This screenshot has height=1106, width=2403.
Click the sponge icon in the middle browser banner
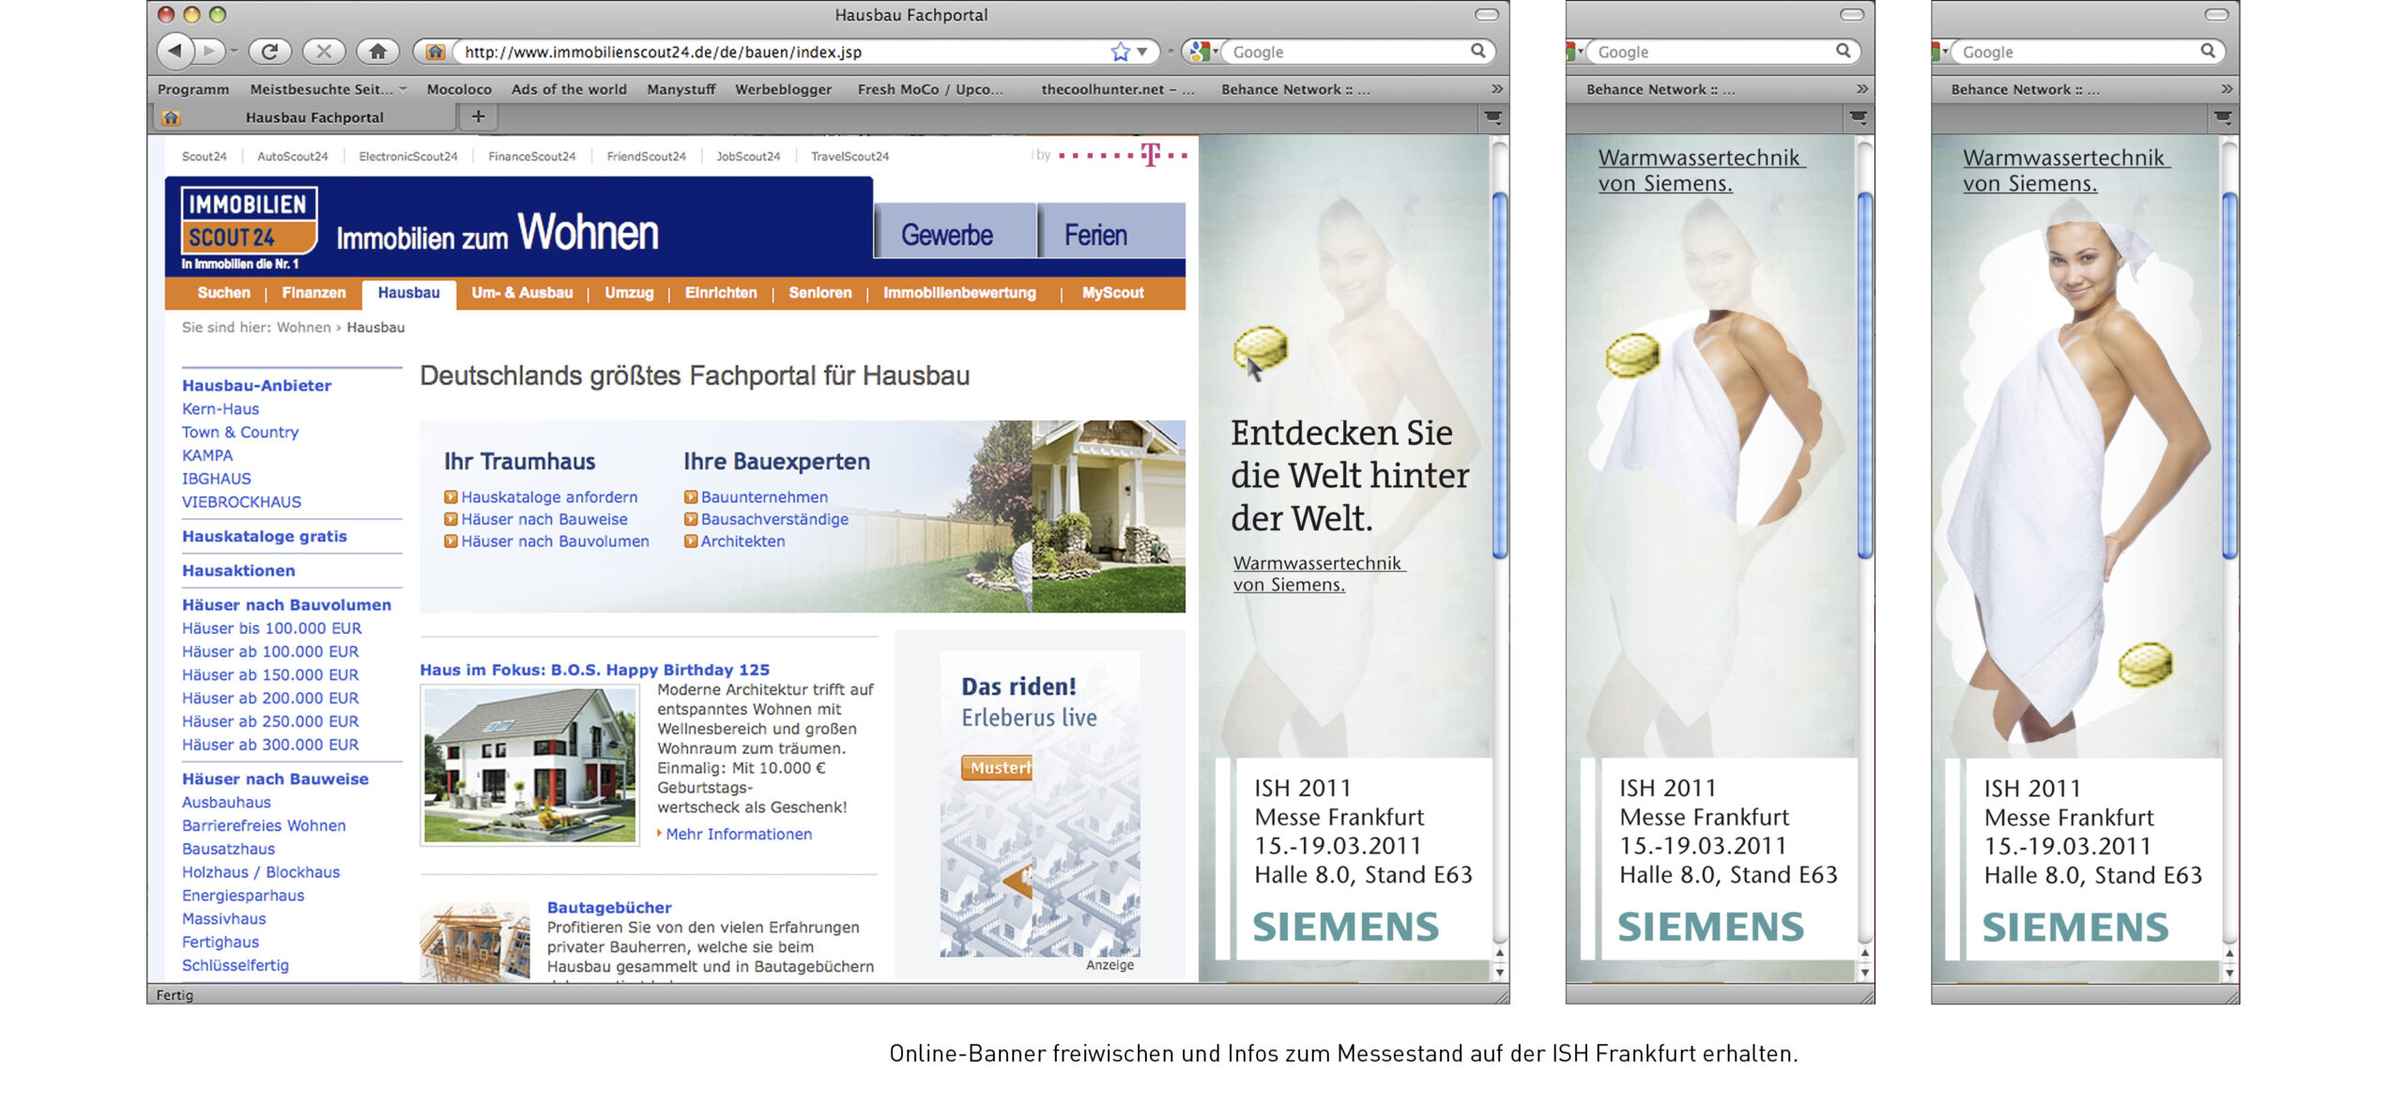click(1633, 355)
